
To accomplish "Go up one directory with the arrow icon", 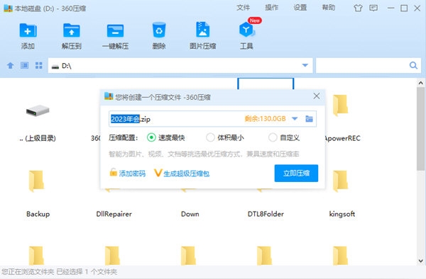I will pos(11,65).
